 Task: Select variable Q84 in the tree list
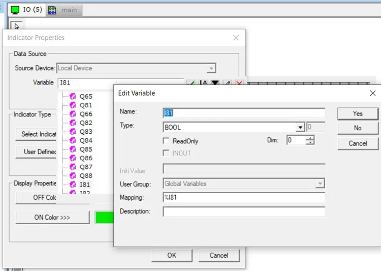86,140
